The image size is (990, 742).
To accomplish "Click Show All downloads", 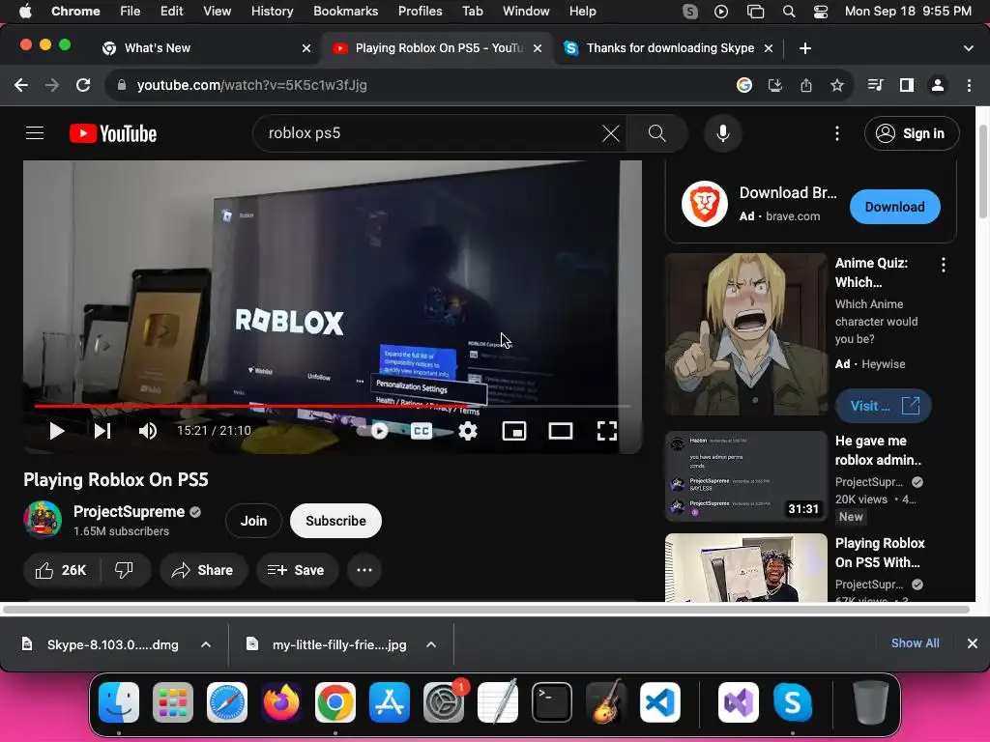I will 915,642.
